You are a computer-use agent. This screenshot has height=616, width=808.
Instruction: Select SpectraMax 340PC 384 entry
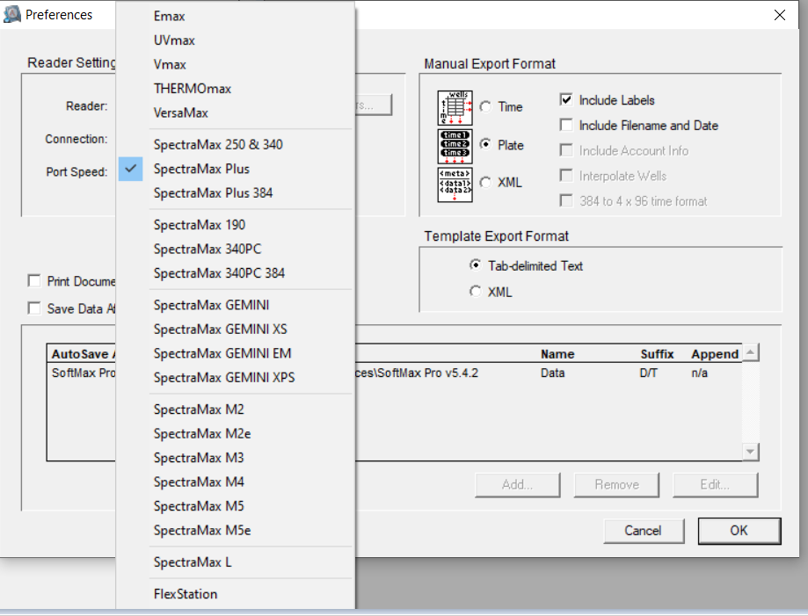point(219,273)
